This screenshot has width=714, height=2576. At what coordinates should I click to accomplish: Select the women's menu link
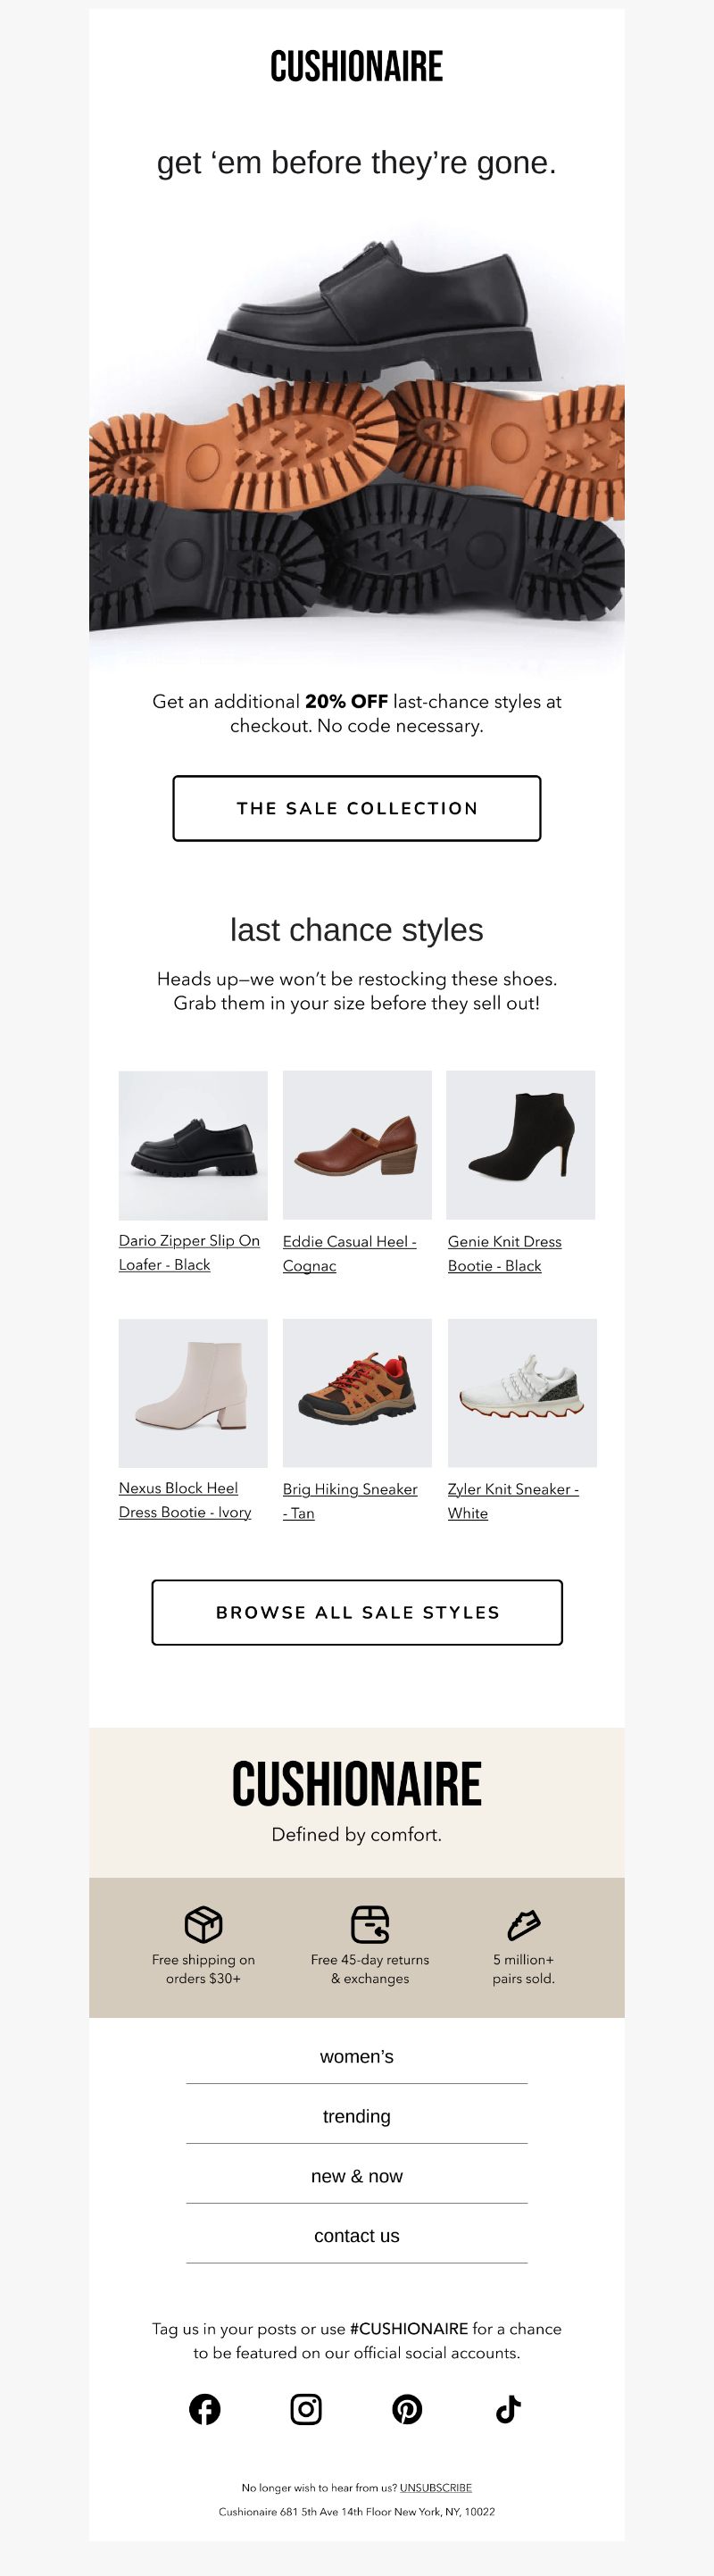357,2056
